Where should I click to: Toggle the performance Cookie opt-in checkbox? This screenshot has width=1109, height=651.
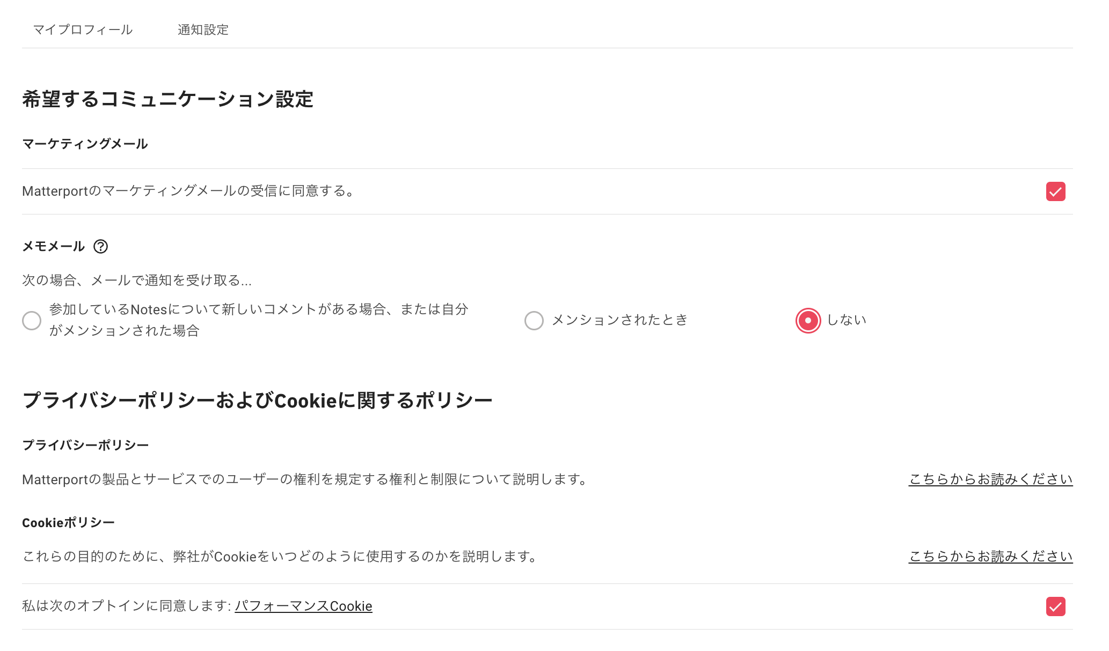(1055, 606)
